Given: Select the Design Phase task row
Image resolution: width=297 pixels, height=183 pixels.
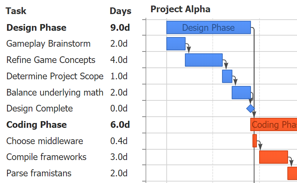Looking at the screenshot, I should pos(36,28).
